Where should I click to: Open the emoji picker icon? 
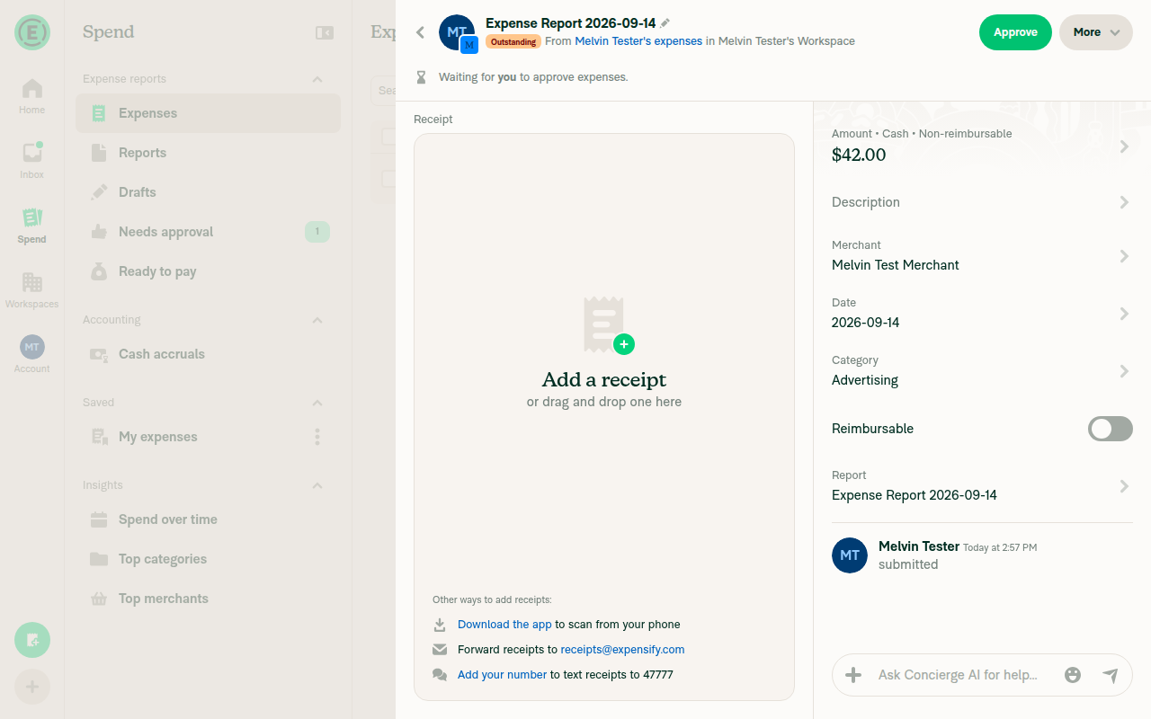click(1073, 675)
